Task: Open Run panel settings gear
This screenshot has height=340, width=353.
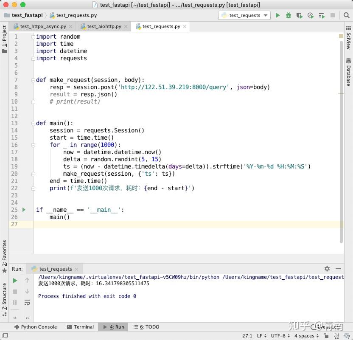Action: coord(327,269)
